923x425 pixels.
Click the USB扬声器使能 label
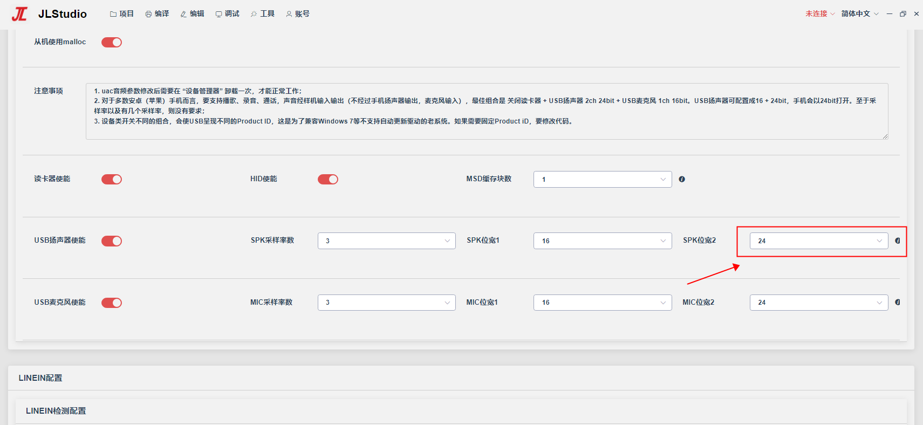click(x=60, y=241)
